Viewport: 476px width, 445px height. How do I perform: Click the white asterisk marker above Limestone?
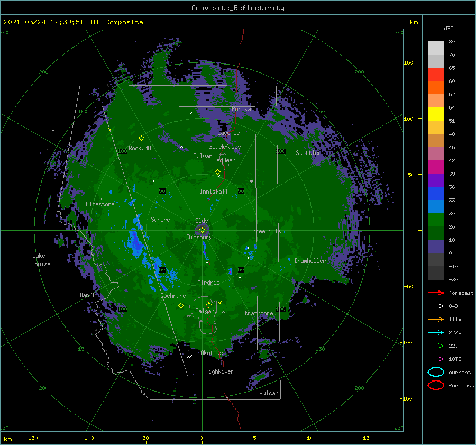tap(100, 199)
